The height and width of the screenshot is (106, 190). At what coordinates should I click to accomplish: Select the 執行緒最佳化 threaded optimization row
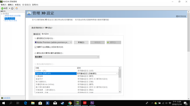[x=77, y=82]
